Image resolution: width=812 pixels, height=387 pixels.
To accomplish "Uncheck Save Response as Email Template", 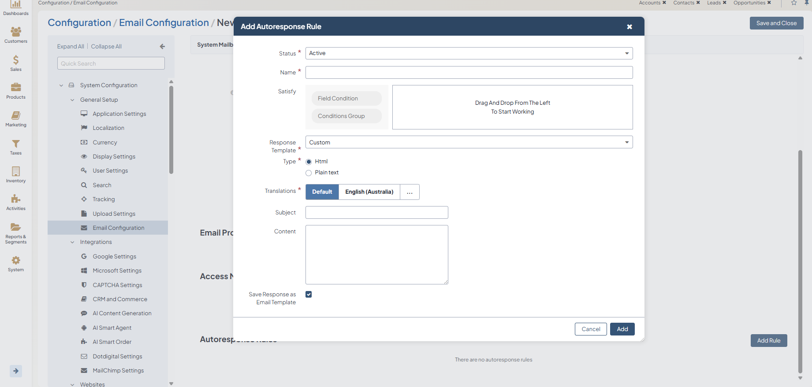I will 309,295.
